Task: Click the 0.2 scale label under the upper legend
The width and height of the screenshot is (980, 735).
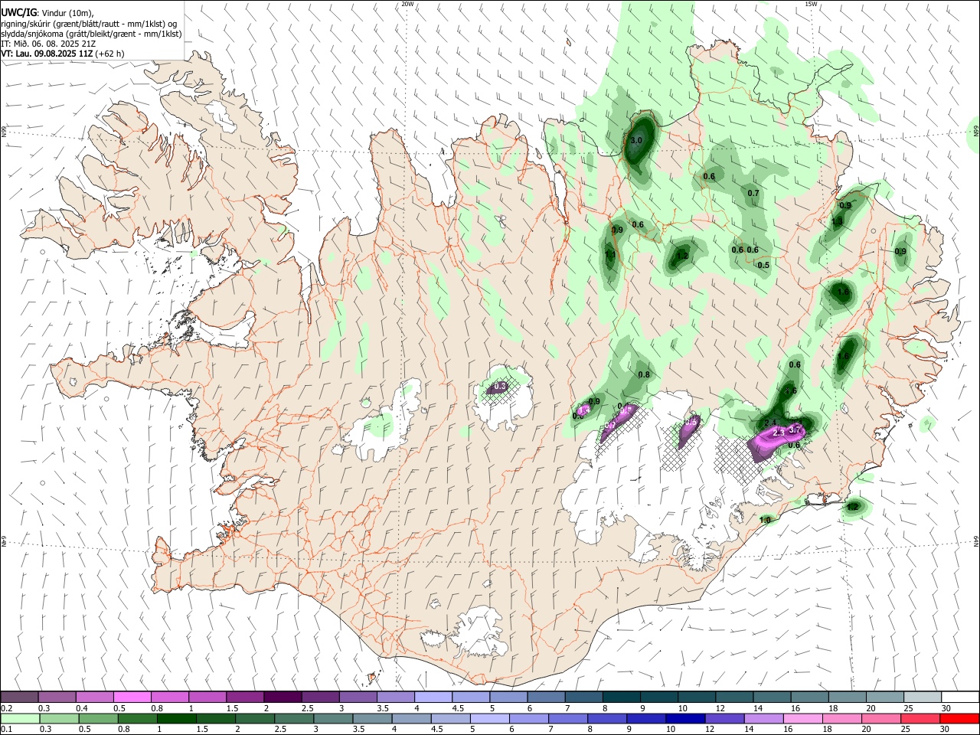Action: point(6,708)
